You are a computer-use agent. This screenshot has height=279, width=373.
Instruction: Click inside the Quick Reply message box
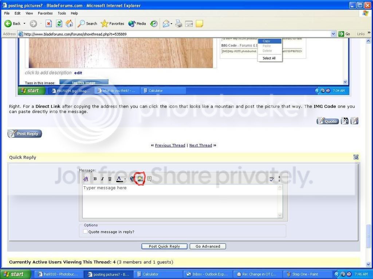[180, 201]
